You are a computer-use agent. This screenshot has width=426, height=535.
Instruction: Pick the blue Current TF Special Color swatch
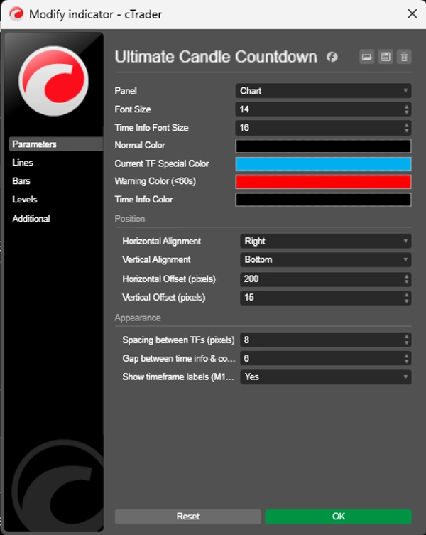[323, 164]
